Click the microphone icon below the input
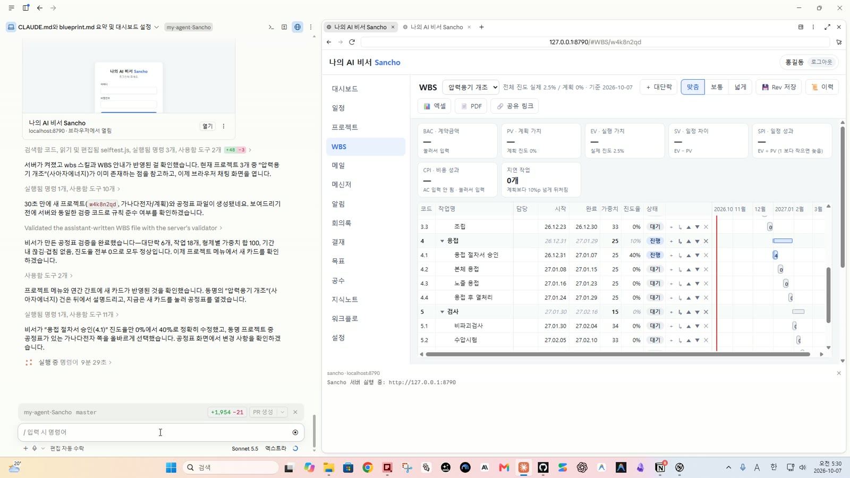850x478 pixels. point(35,448)
